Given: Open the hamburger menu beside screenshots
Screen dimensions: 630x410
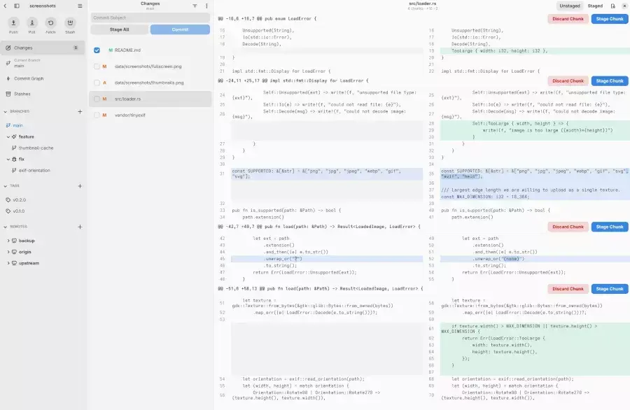Looking at the screenshot, I should [80, 6].
